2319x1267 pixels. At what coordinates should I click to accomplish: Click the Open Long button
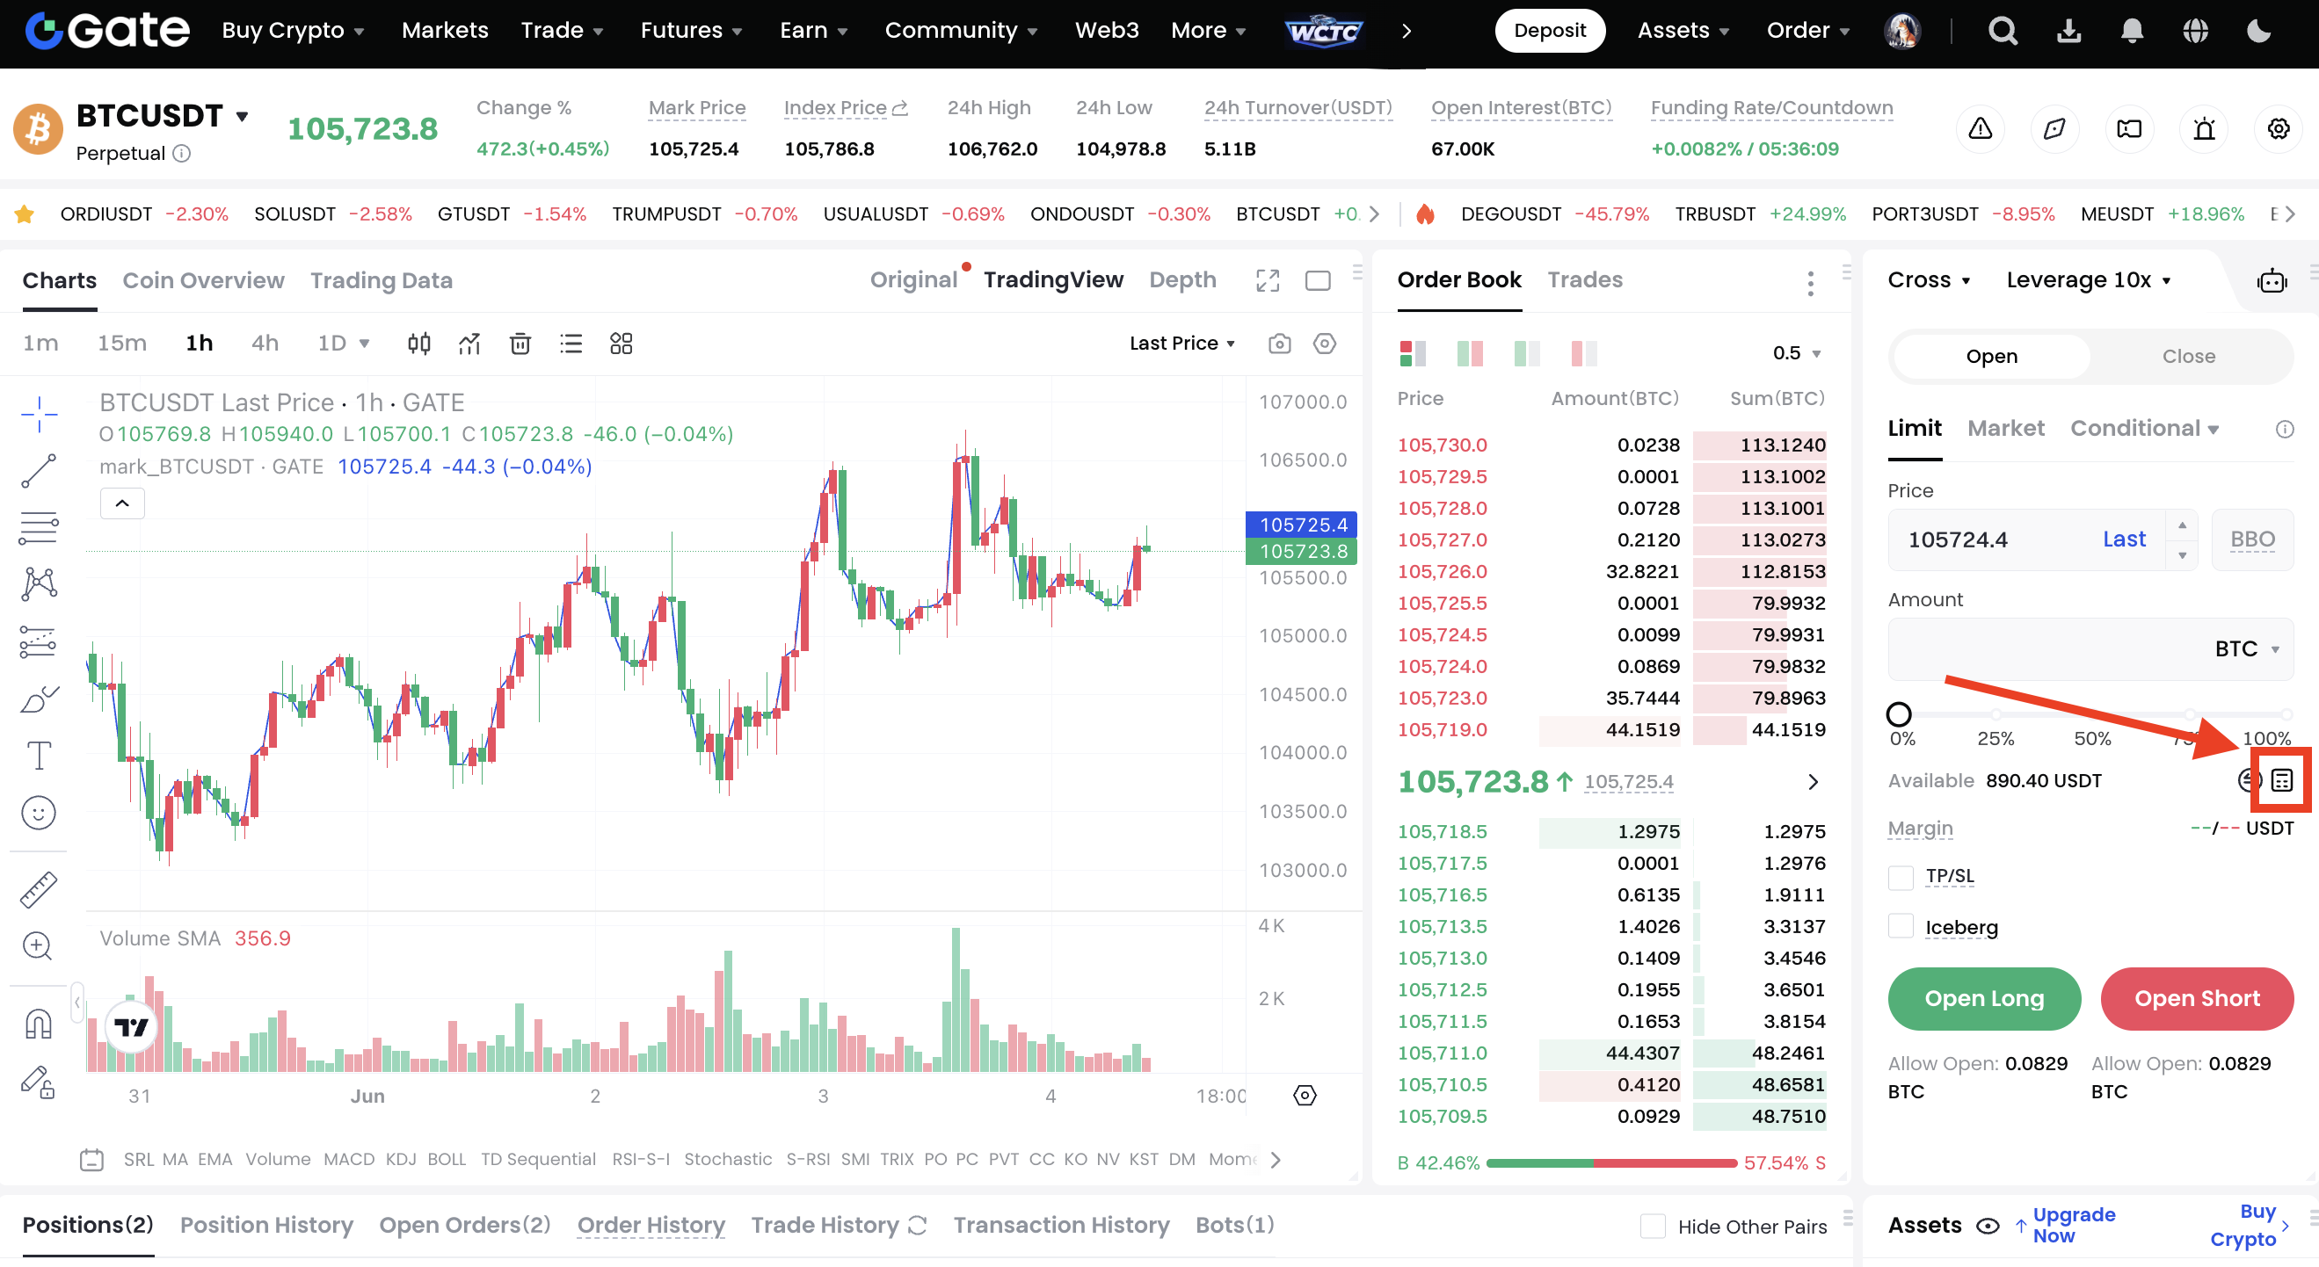(1983, 998)
